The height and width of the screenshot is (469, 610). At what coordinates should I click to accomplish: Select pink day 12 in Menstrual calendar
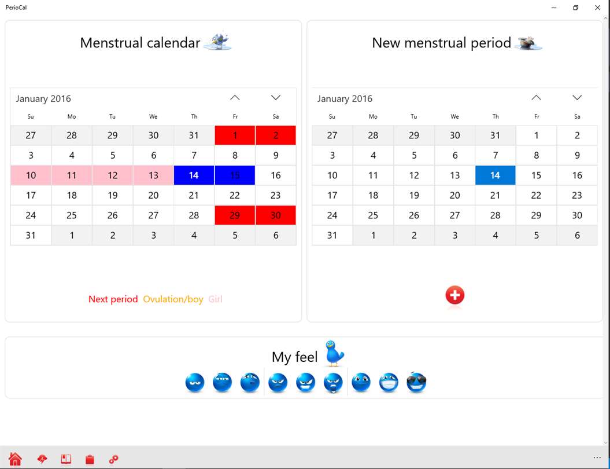(112, 175)
